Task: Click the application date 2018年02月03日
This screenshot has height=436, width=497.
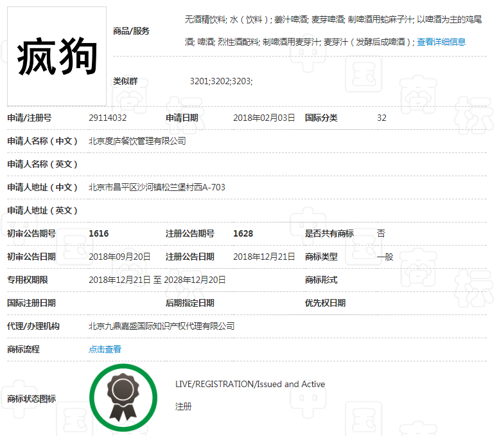Action: [x=264, y=118]
